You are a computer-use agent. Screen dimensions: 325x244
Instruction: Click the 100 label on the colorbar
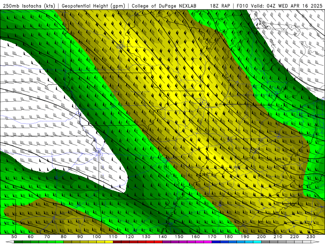(x=97, y=237)
